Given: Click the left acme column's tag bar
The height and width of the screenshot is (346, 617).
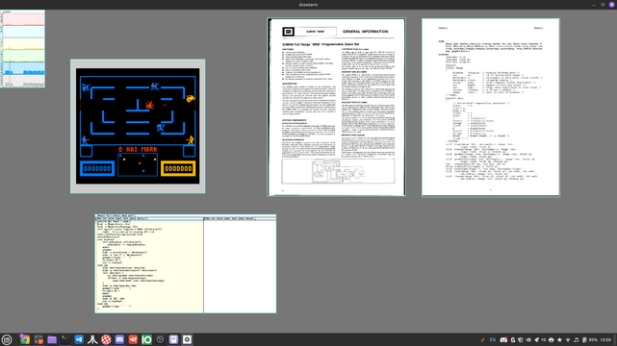Looking at the screenshot, I should (150, 219).
